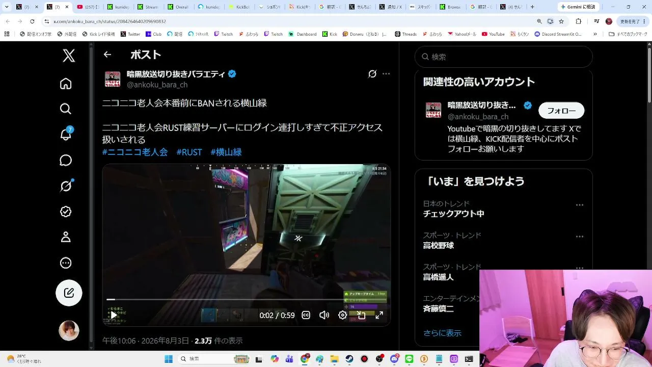This screenshot has height=367, width=652.
Task: Open the Explore search icon in sidebar
Action: 66,109
